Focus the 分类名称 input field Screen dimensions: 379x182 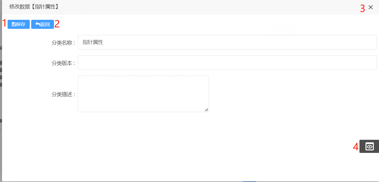tap(227, 43)
